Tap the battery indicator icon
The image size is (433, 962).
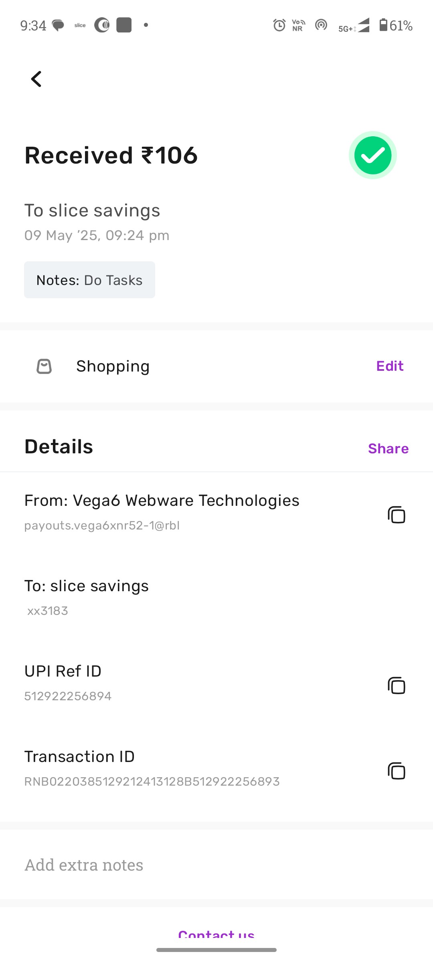(384, 25)
